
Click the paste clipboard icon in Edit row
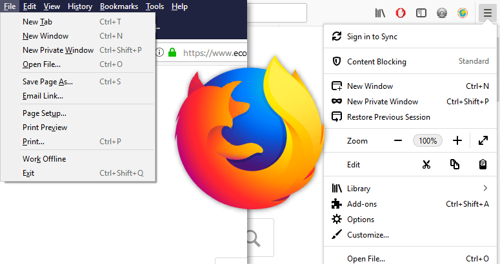483,164
